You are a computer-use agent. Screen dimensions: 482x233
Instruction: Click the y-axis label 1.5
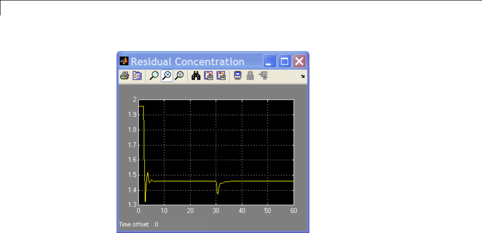[132, 175]
